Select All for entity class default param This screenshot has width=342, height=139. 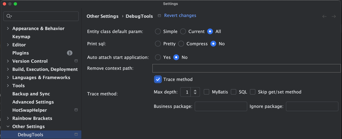pos(210,31)
